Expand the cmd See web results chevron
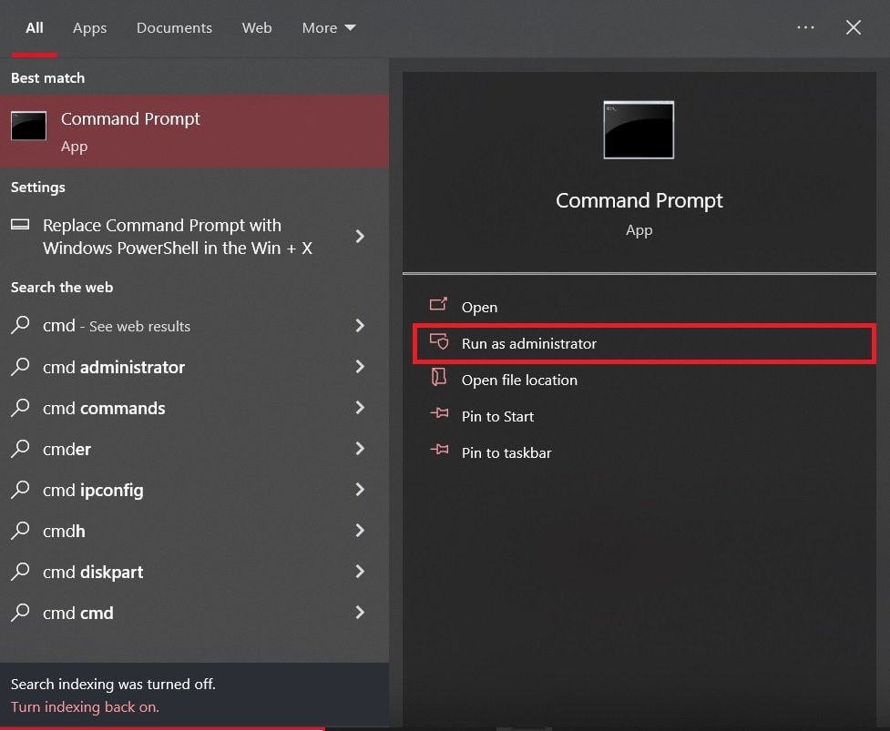This screenshot has height=731, width=890. click(x=360, y=325)
